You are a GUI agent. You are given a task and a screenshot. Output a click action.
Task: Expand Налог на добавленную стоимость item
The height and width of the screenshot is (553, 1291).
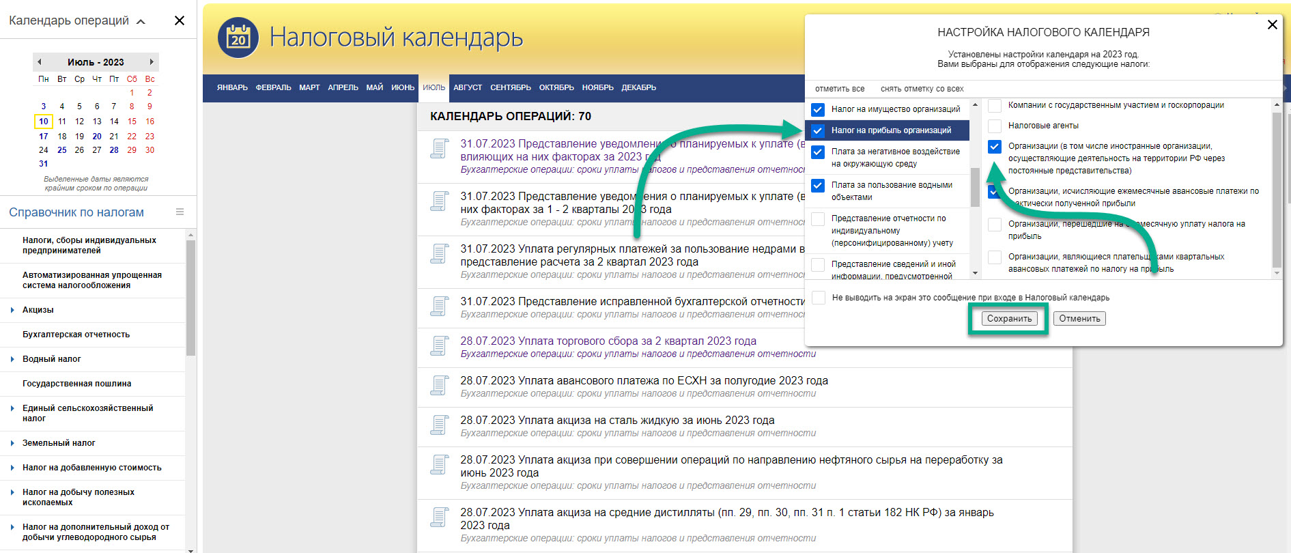tap(13, 468)
